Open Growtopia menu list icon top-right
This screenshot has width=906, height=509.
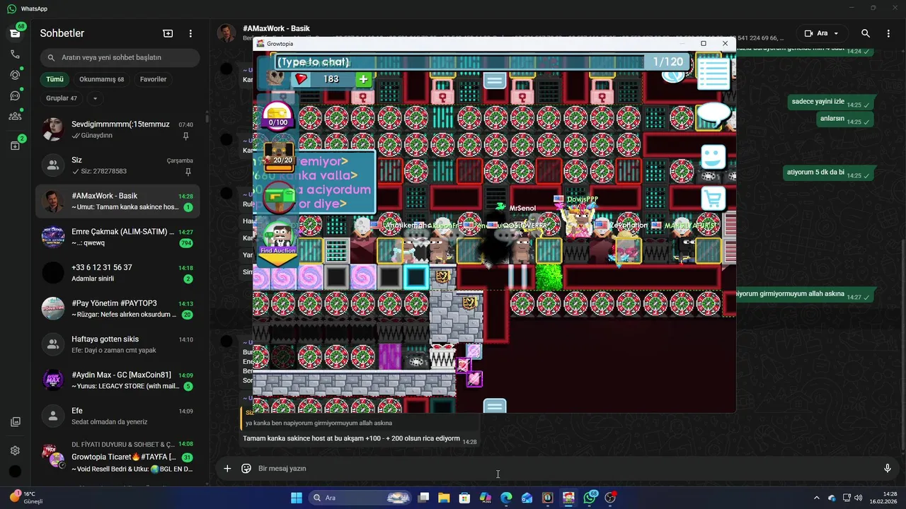click(x=713, y=72)
